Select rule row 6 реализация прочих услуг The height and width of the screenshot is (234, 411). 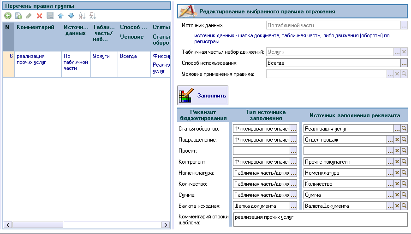(x=38, y=59)
